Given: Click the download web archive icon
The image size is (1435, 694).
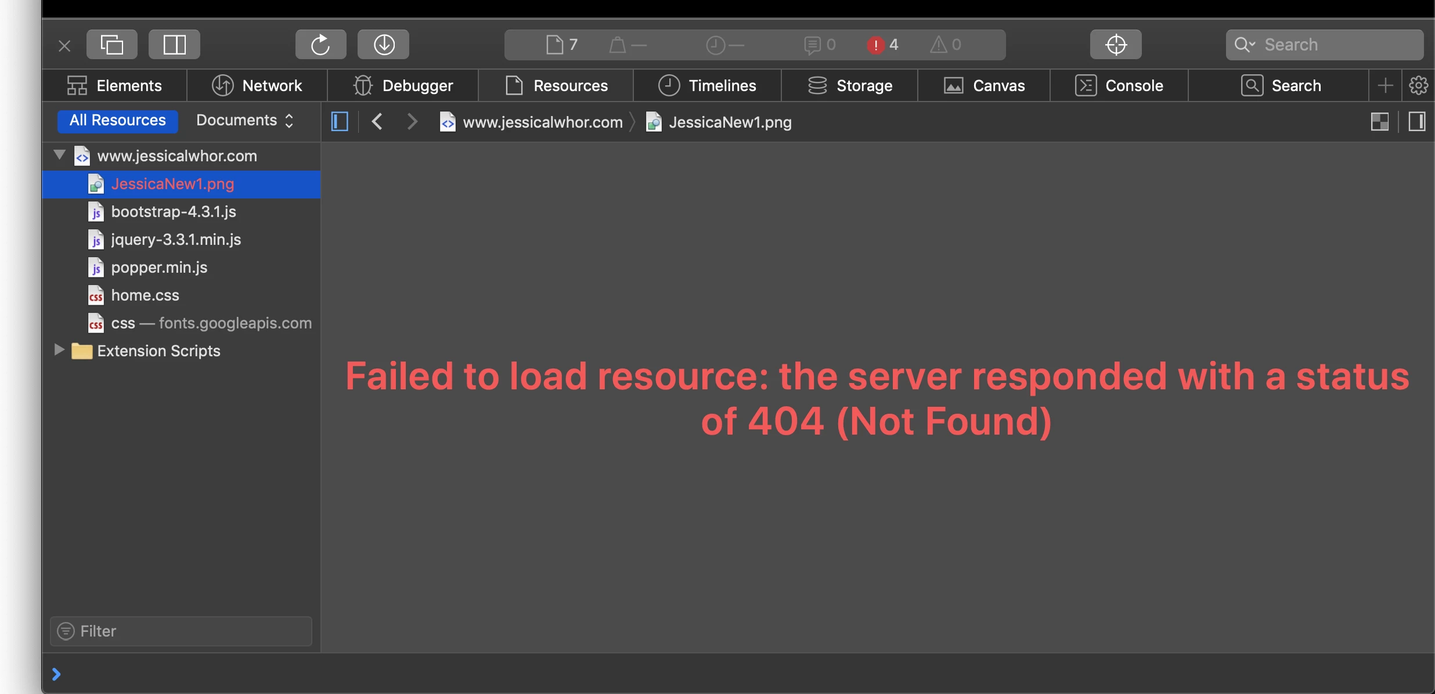Looking at the screenshot, I should pos(383,45).
